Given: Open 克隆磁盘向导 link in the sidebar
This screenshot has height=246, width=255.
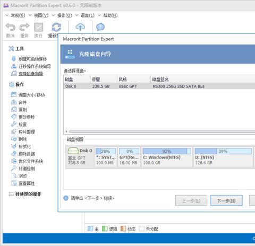Looking at the screenshot, I should point(31,74).
